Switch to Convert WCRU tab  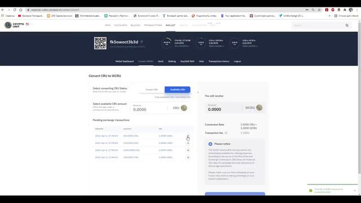pyautogui.click(x=146, y=61)
